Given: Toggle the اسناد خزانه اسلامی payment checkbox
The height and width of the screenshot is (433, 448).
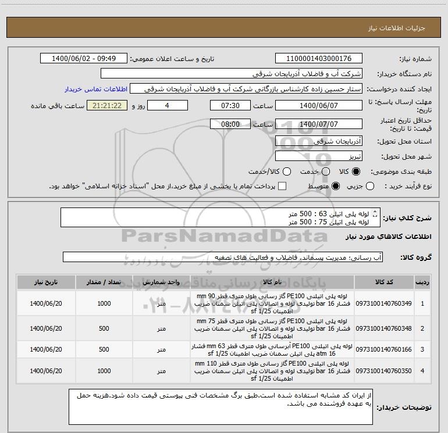Looking at the screenshot, I should click(x=282, y=186).
